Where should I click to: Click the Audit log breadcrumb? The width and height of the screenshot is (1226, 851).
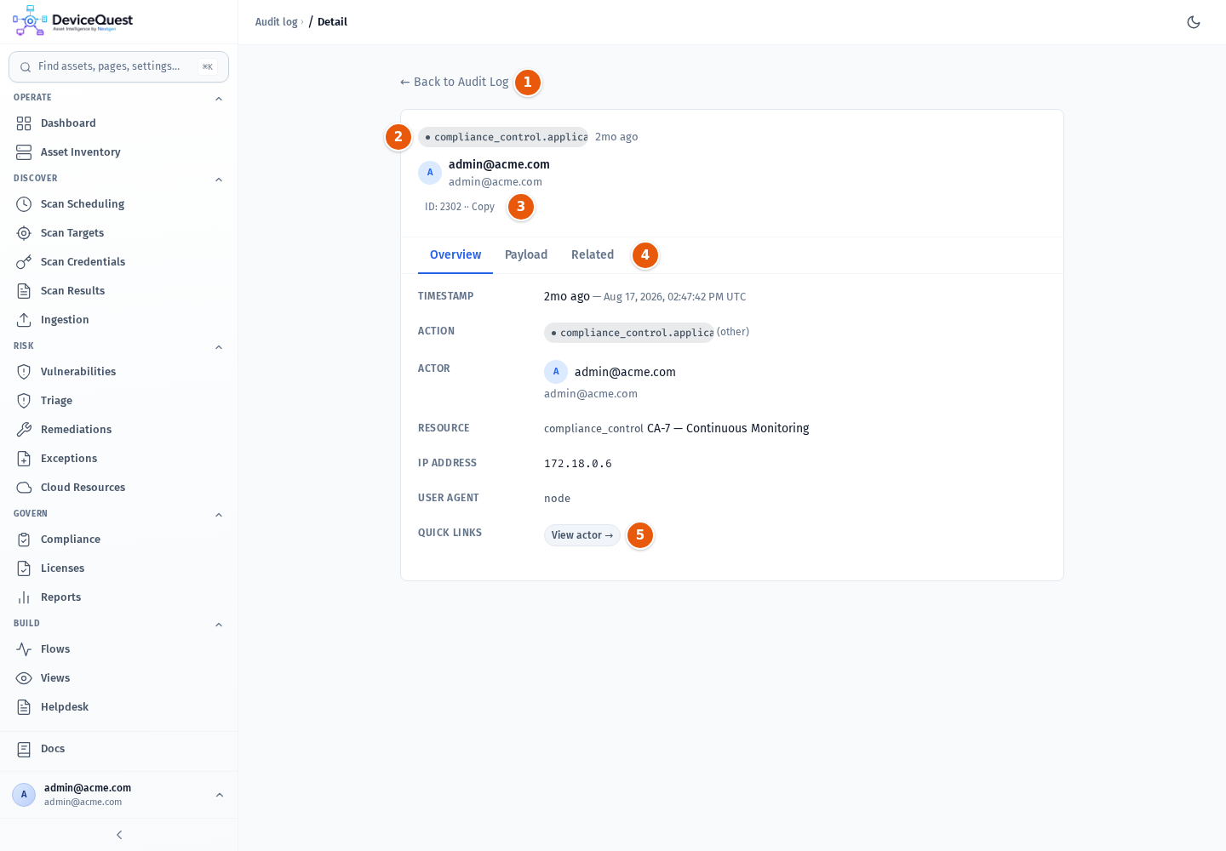tap(277, 22)
